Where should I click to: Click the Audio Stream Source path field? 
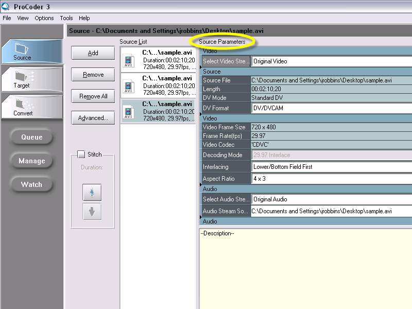332,211
